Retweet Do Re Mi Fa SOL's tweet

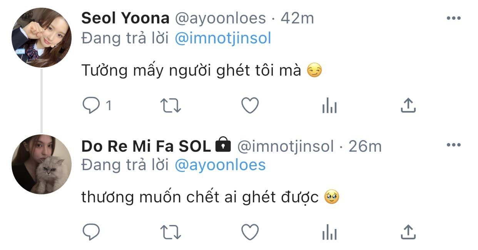pos(171,232)
